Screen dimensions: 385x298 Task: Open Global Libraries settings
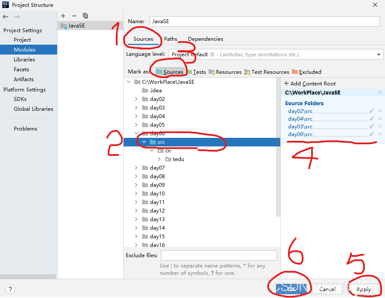click(x=33, y=109)
